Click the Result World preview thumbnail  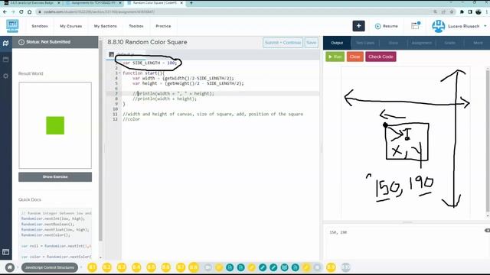(x=55, y=125)
